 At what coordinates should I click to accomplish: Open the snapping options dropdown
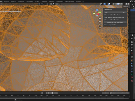pyautogui.click(x=53, y=4)
